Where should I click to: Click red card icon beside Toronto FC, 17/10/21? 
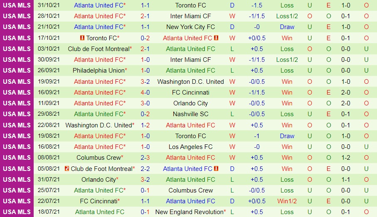tap(82, 38)
